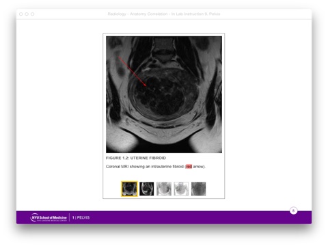Select the first highlighted coronal MRI thumbnail
The image size is (328, 246).
click(x=129, y=189)
